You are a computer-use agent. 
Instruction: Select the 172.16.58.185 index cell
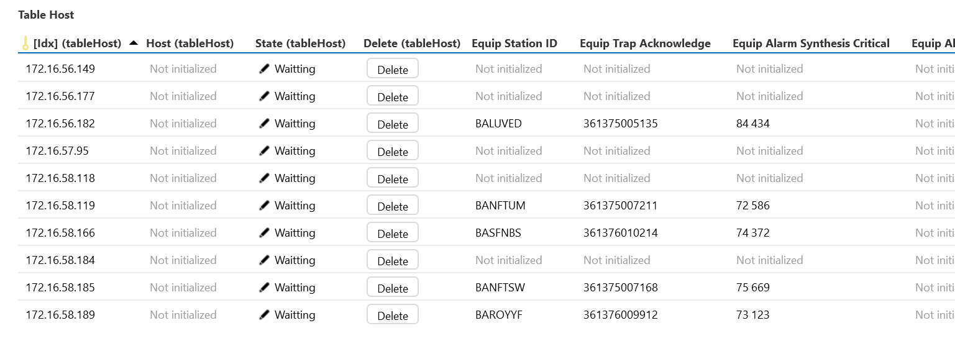[60, 288]
